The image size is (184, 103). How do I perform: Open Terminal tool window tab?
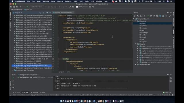point(34,92)
